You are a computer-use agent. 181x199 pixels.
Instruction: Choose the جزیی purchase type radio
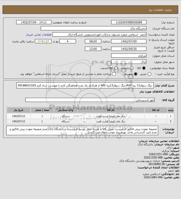pyautogui.click(x=150, y=74)
